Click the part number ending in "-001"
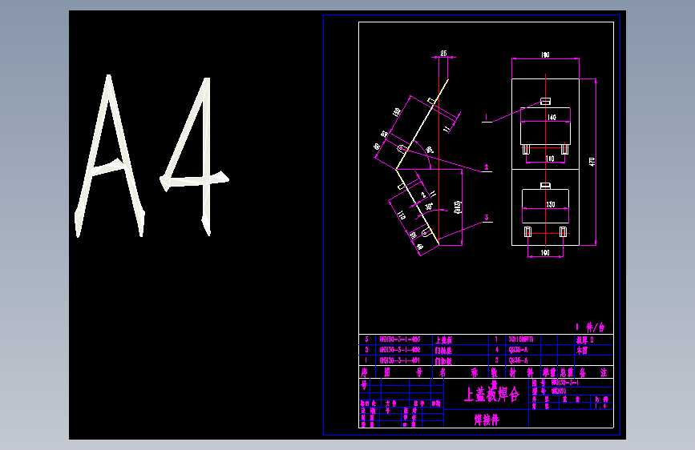The width and height of the screenshot is (695, 450). (x=400, y=360)
